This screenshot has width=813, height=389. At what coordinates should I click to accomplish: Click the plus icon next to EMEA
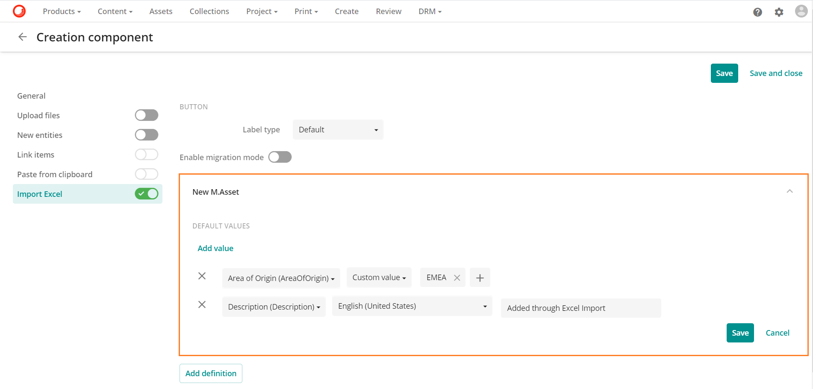point(480,278)
